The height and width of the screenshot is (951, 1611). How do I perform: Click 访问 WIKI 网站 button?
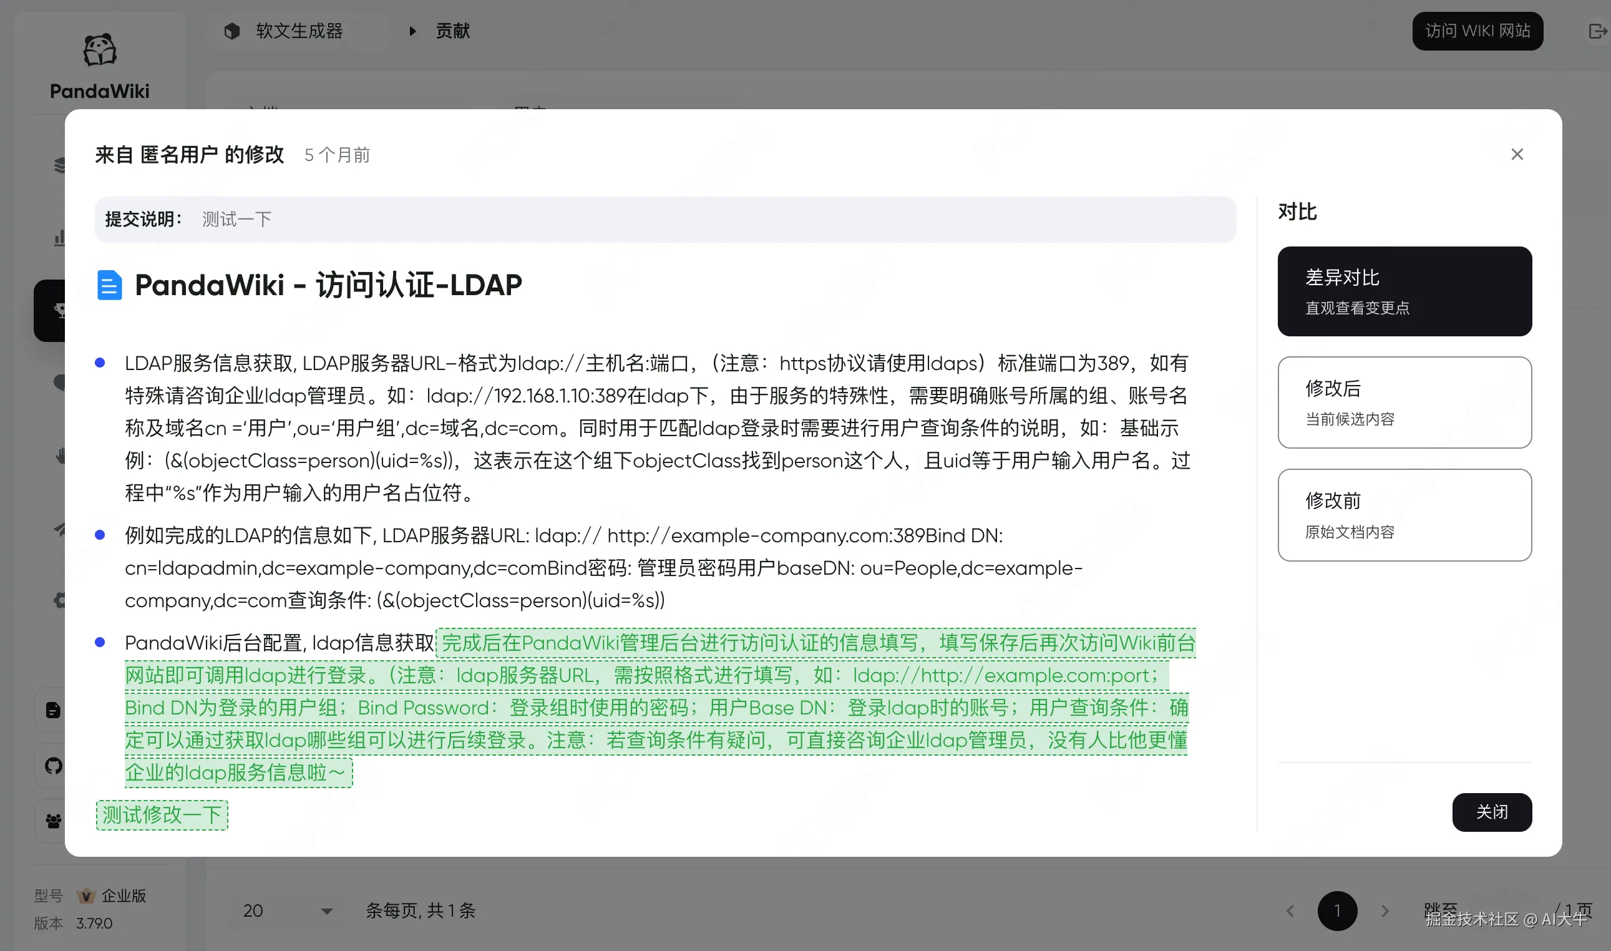point(1477,31)
